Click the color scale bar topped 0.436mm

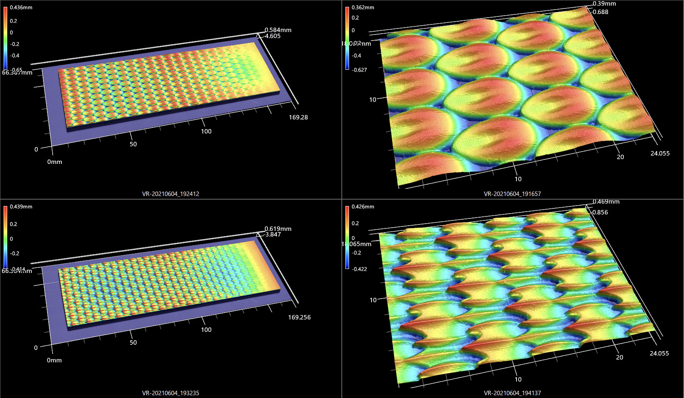[6, 38]
